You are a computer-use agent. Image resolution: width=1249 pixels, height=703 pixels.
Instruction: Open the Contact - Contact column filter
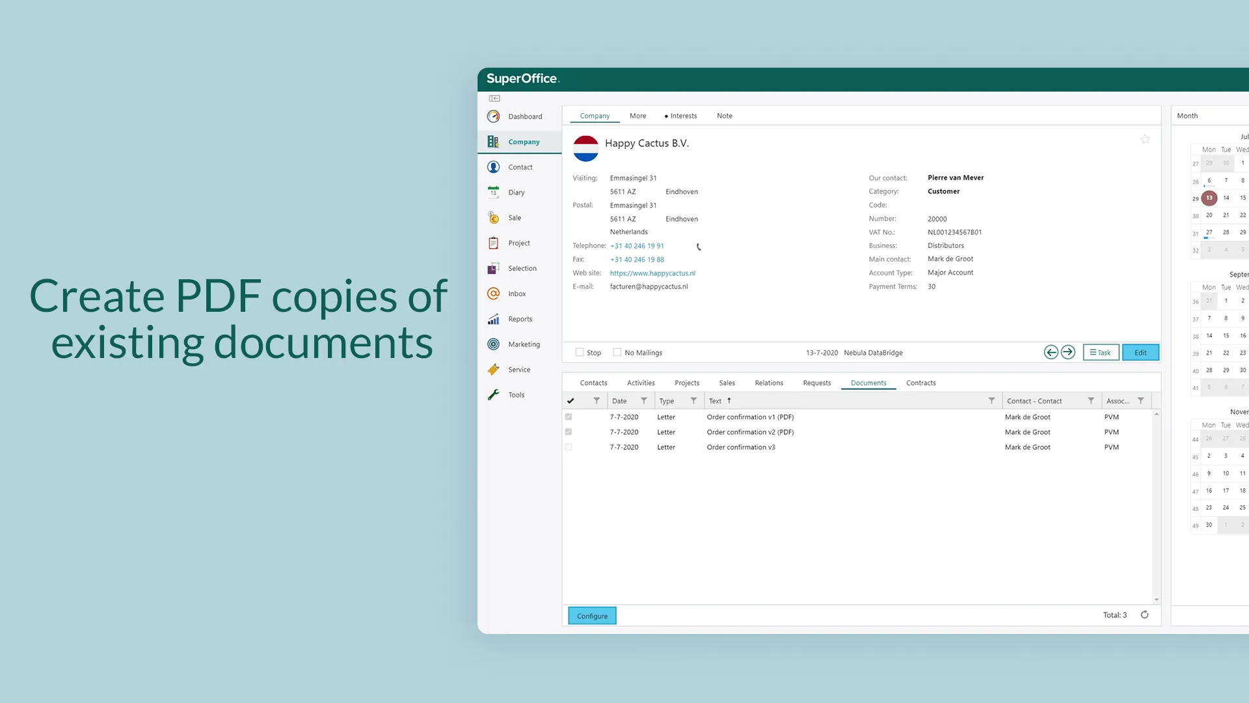1091,401
